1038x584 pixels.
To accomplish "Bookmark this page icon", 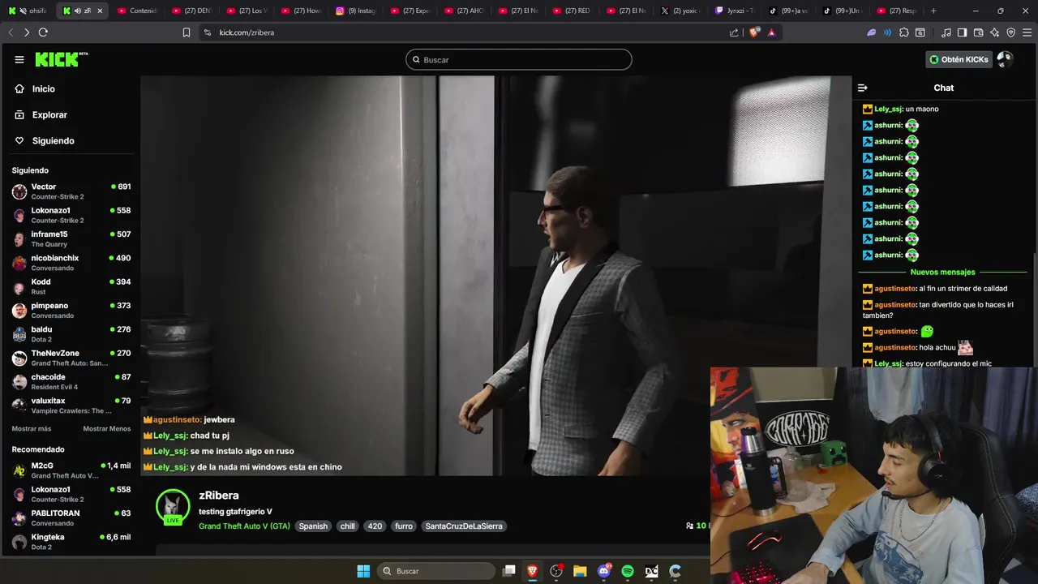I will click(x=187, y=32).
